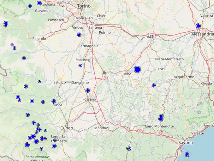
Task: Click the small marker west of Saluzzo
Action: [x=39, y=82]
